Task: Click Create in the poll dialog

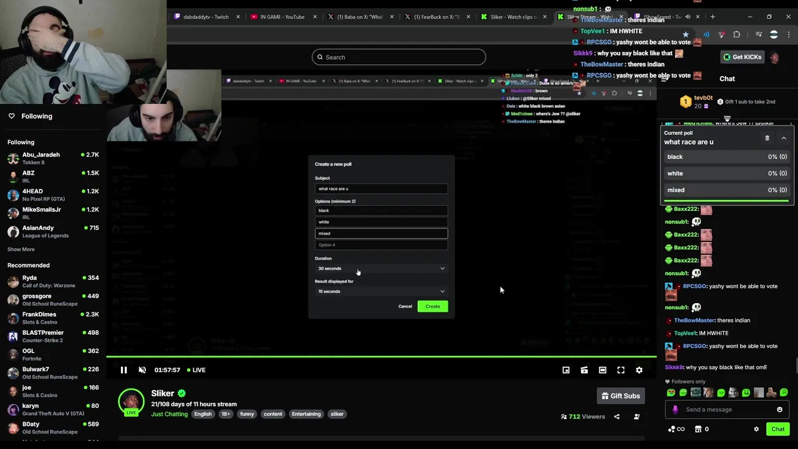Action: (433, 306)
